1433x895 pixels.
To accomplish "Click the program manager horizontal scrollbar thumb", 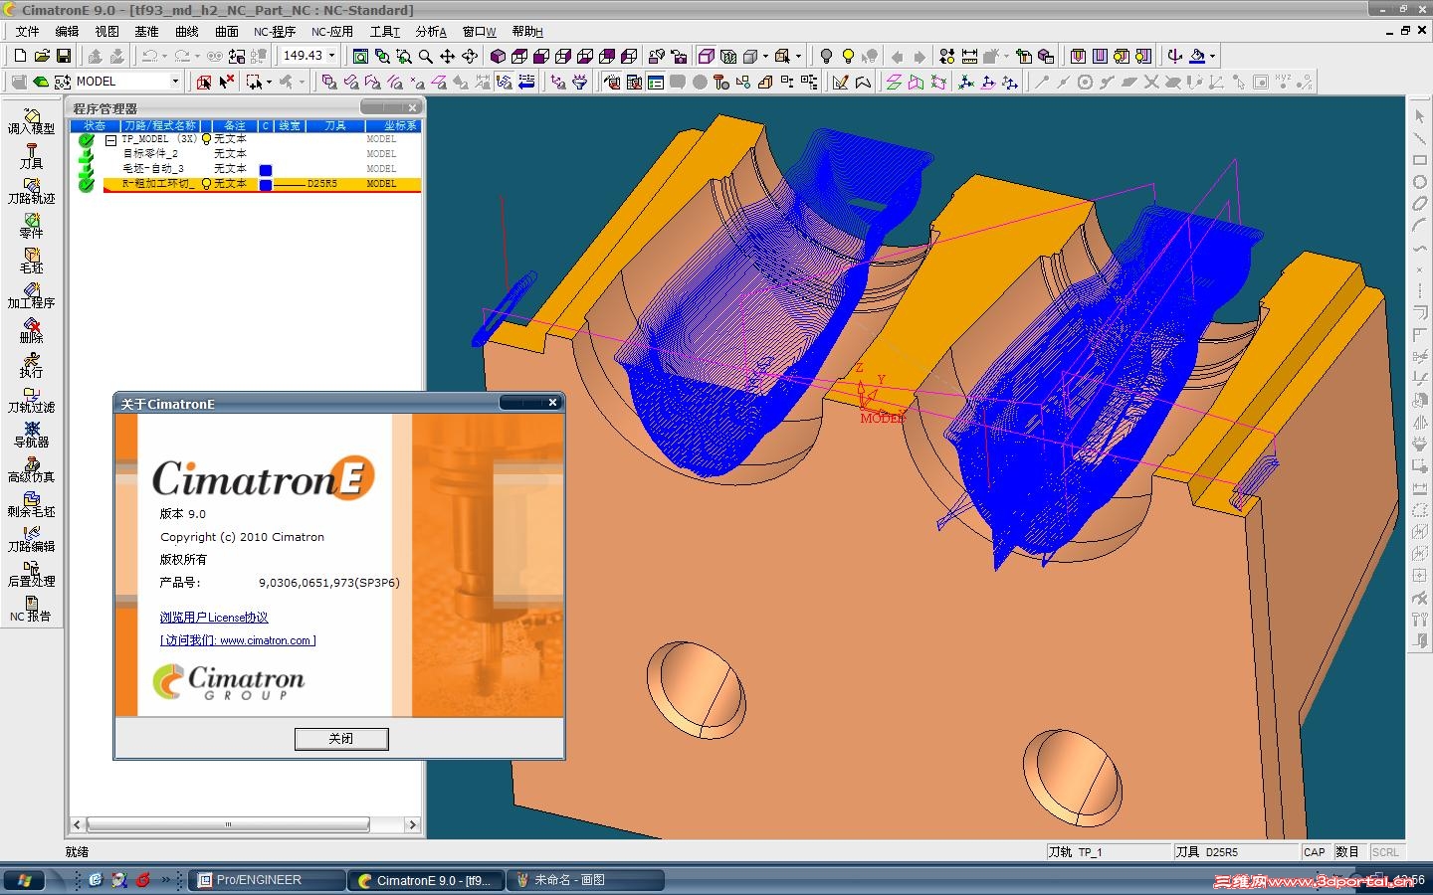I will pyautogui.click(x=228, y=825).
